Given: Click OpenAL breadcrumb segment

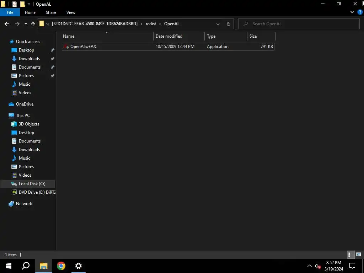Looking at the screenshot, I should point(172,24).
